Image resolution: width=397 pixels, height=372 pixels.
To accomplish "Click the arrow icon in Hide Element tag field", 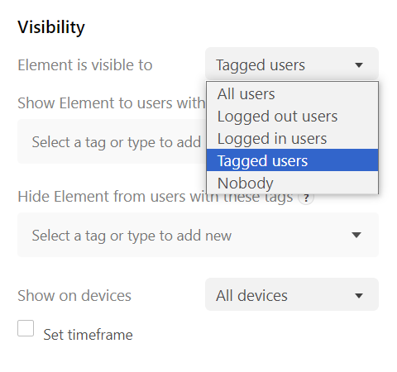I will tap(356, 235).
